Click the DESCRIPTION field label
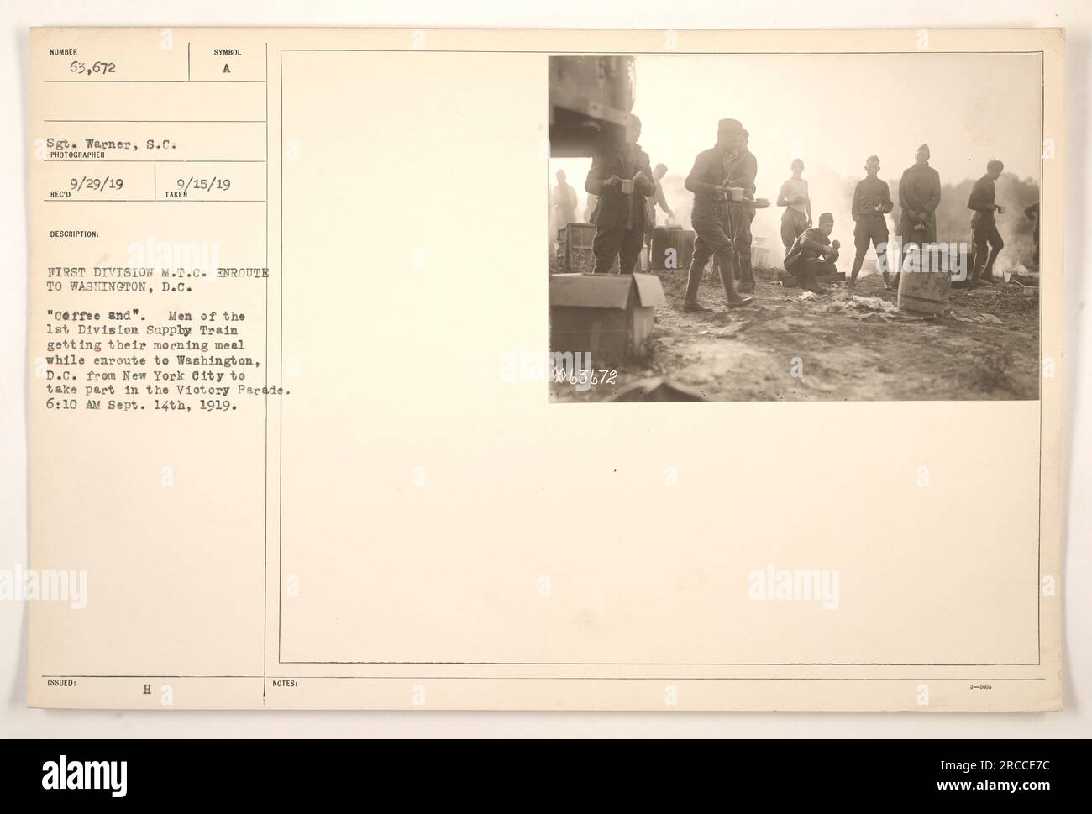This screenshot has width=1092, height=814. [72, 235]
